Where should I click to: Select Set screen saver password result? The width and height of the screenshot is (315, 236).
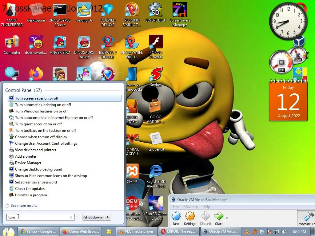[x=65, y=182]
